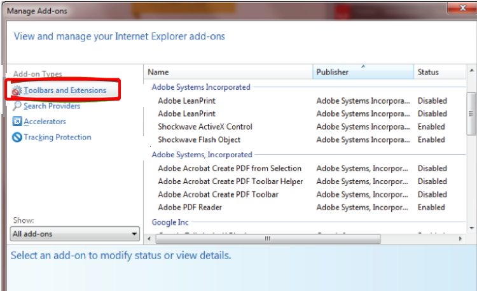Click horizontal scrollbar right arrow
This screenshot has height=291, width=477.
coord(460,239)
